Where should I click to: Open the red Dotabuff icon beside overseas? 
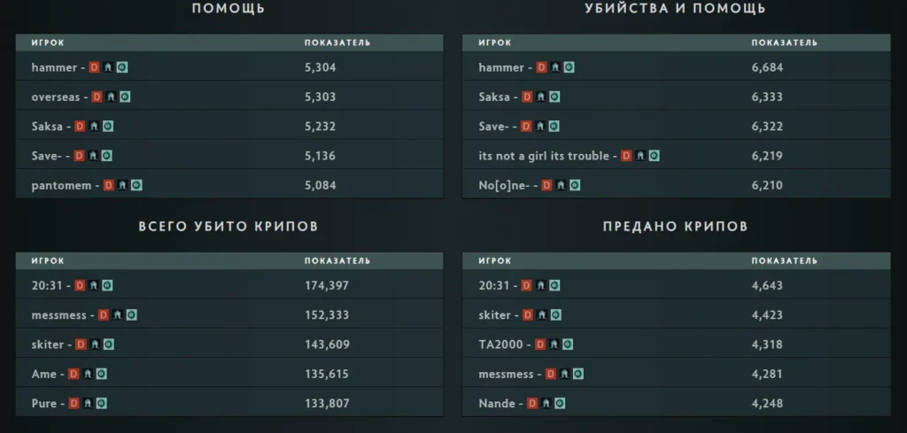pos(97,97)
